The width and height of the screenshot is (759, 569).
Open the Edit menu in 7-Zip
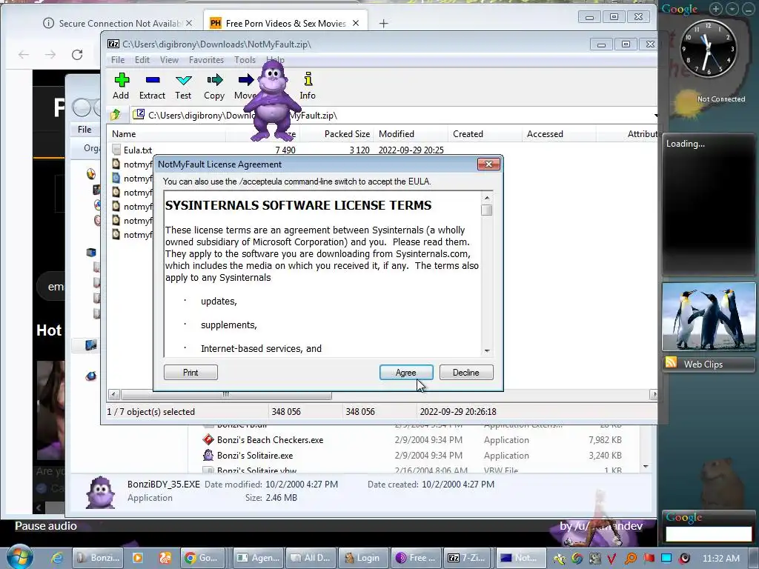pos(142,60)
